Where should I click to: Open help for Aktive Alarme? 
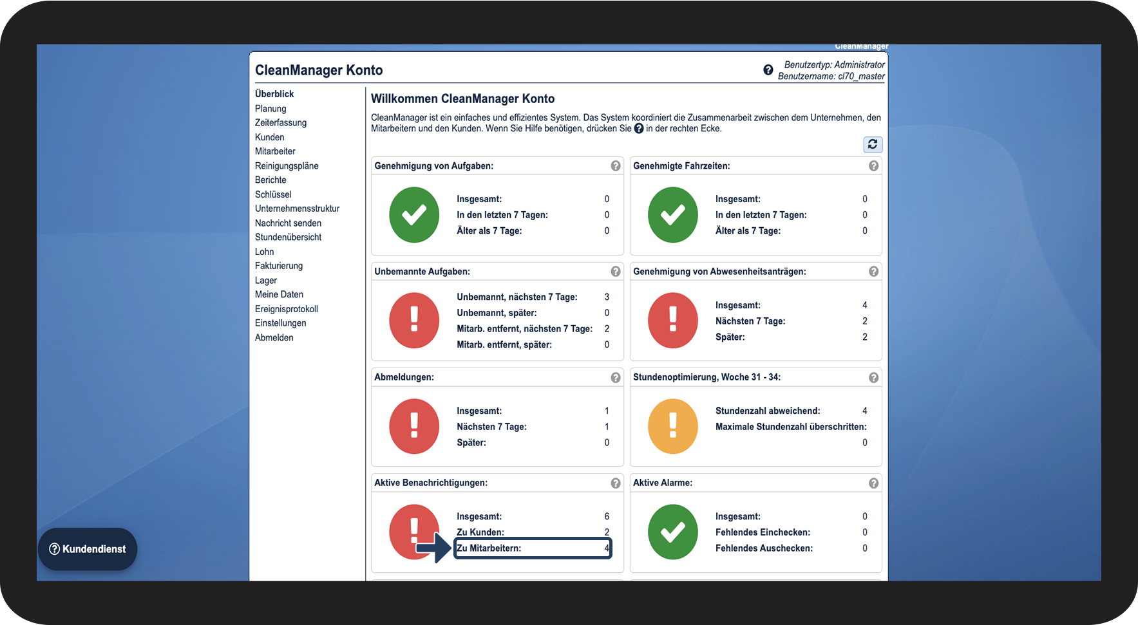pos(873,483)
